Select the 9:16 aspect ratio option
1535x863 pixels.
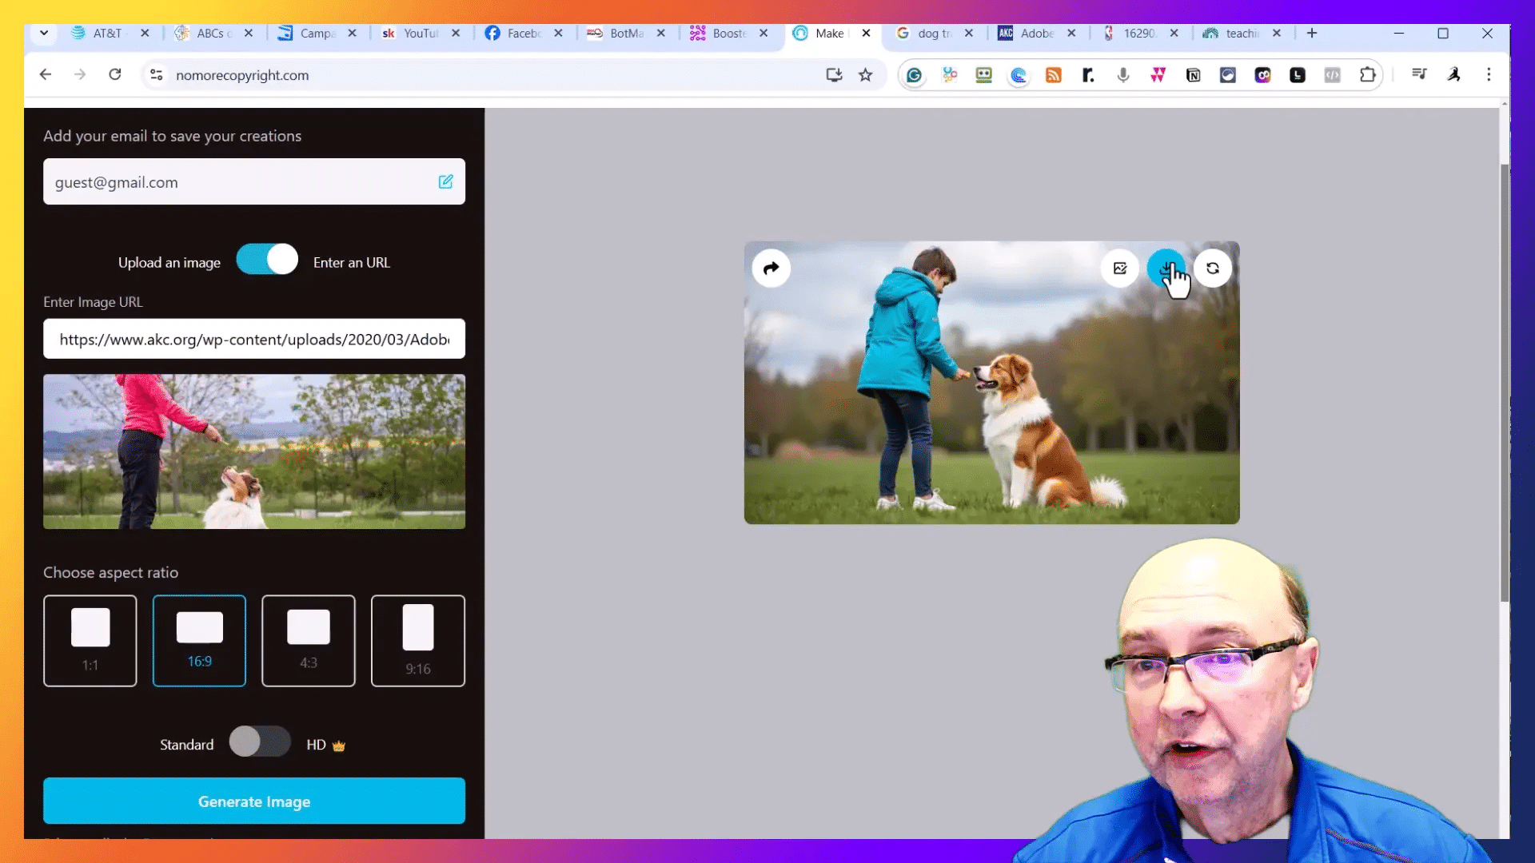(417, 641)
